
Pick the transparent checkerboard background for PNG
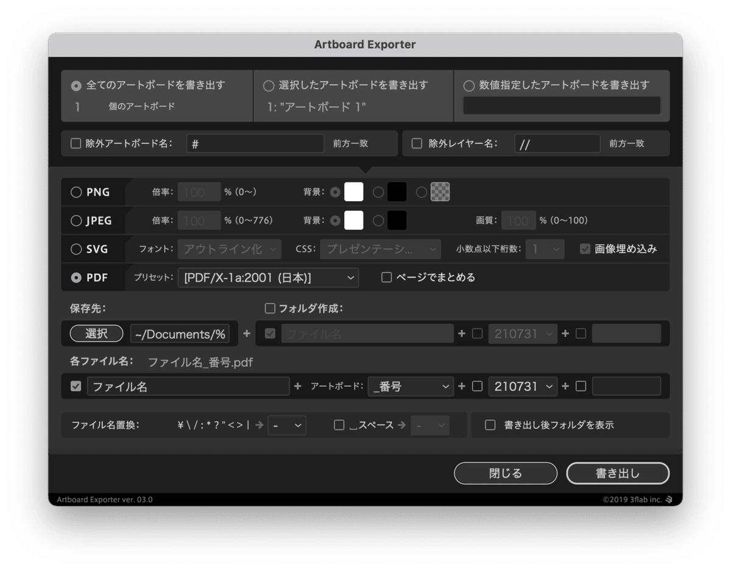[440, 192]
